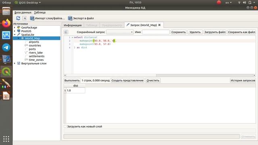The image size is (258, 145).
Task: Open the document app in the dock
Action: coord(6,96)
